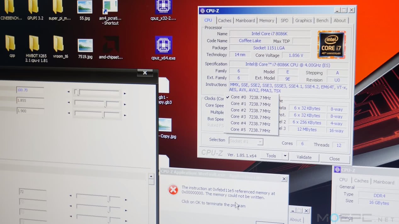
Task: Click the slider thumb for the 1.855 value
Action: 106,104
